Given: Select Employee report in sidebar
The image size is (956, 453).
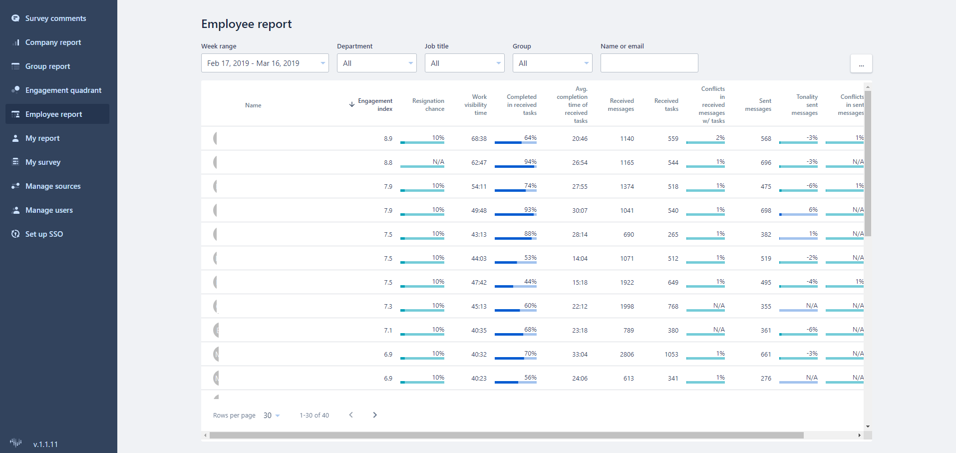Looking at the screenshot, I should (54, 114).
